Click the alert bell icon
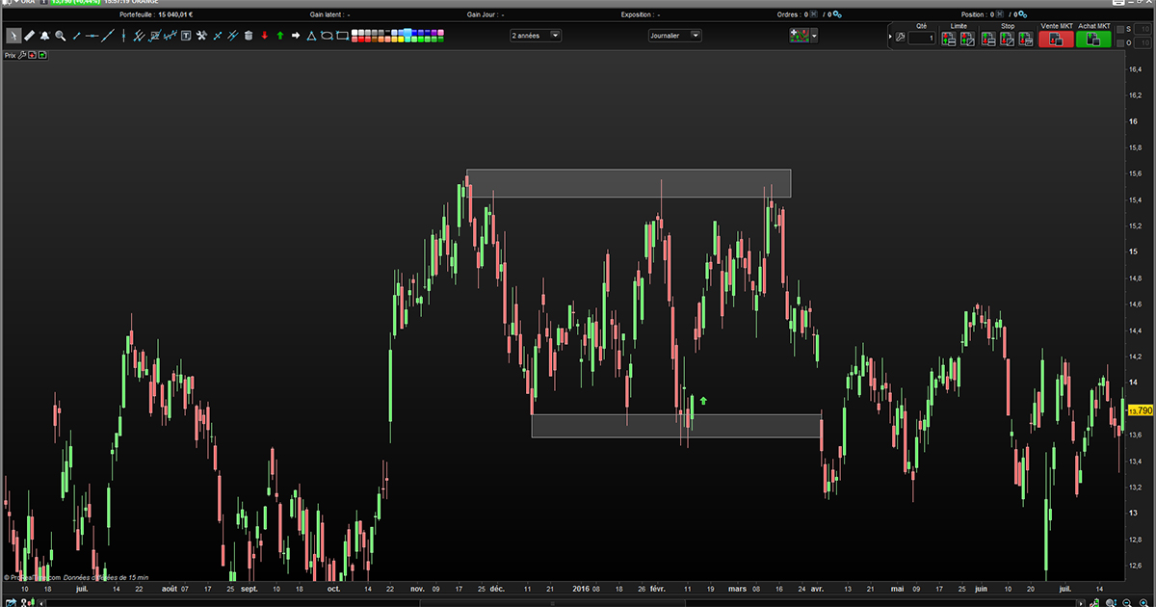The image size is (1156, 607). 44,36
